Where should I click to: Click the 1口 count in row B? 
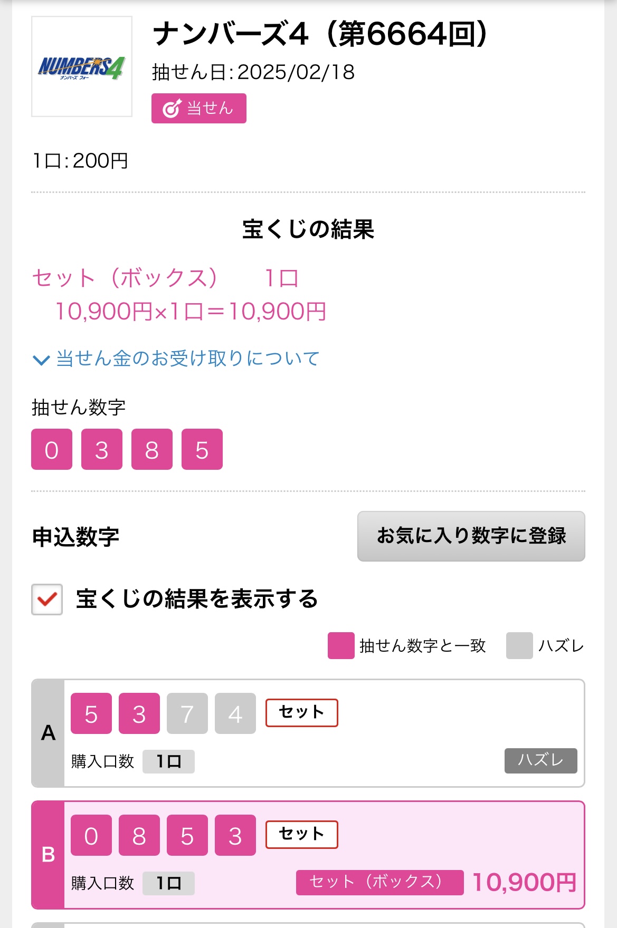(x=169, y=883)
